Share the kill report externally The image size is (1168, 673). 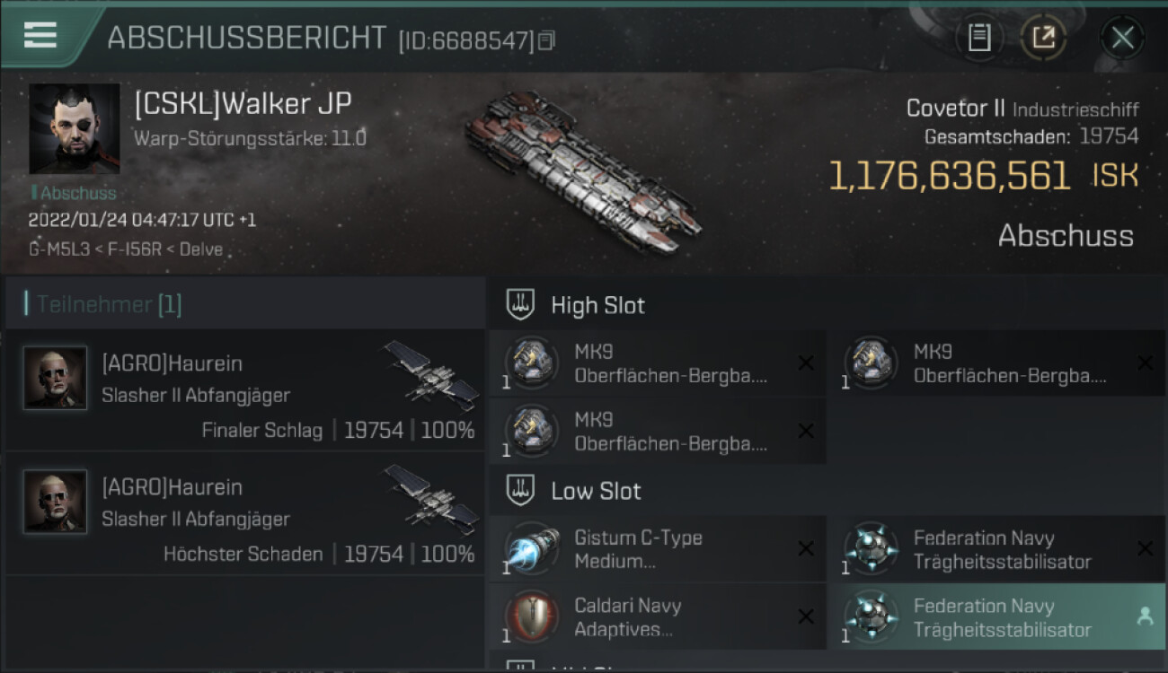[1043, 38]
